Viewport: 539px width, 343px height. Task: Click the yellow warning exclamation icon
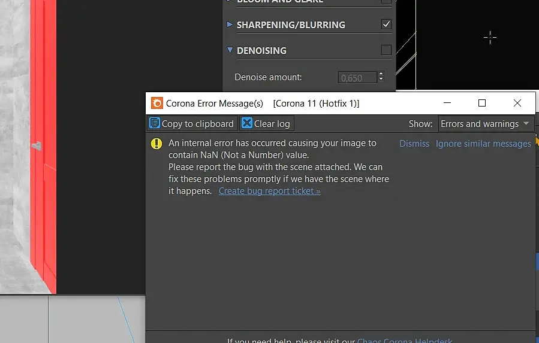coord(156,144)
